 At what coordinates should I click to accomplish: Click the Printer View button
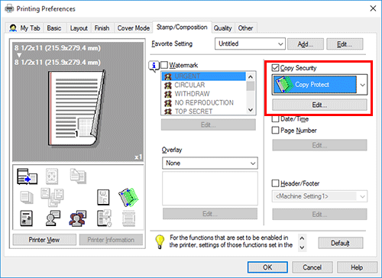pos(44,240)
